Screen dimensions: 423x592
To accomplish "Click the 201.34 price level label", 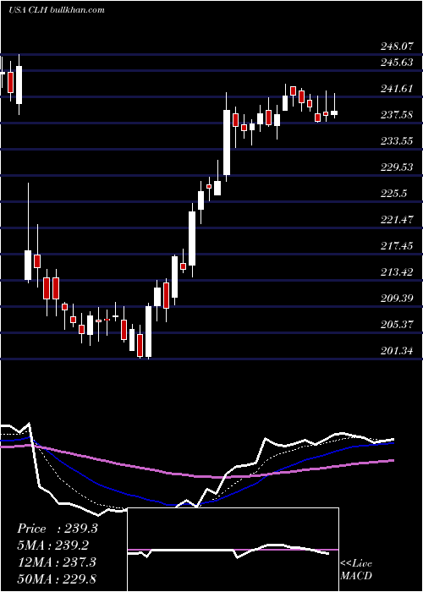I will (x=397, y=351).
